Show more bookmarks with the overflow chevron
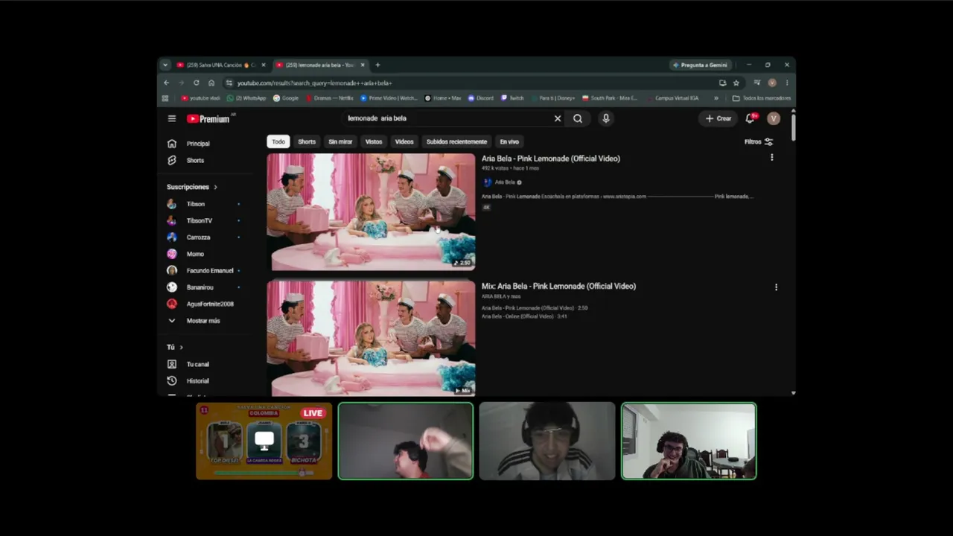 point(716,98)
